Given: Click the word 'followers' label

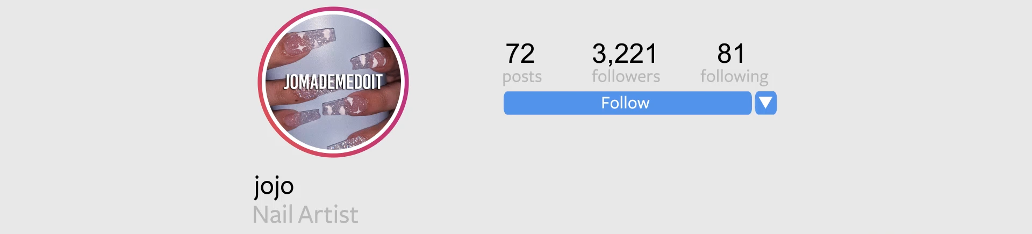Looking at the screenshot, I should (626, 76).
